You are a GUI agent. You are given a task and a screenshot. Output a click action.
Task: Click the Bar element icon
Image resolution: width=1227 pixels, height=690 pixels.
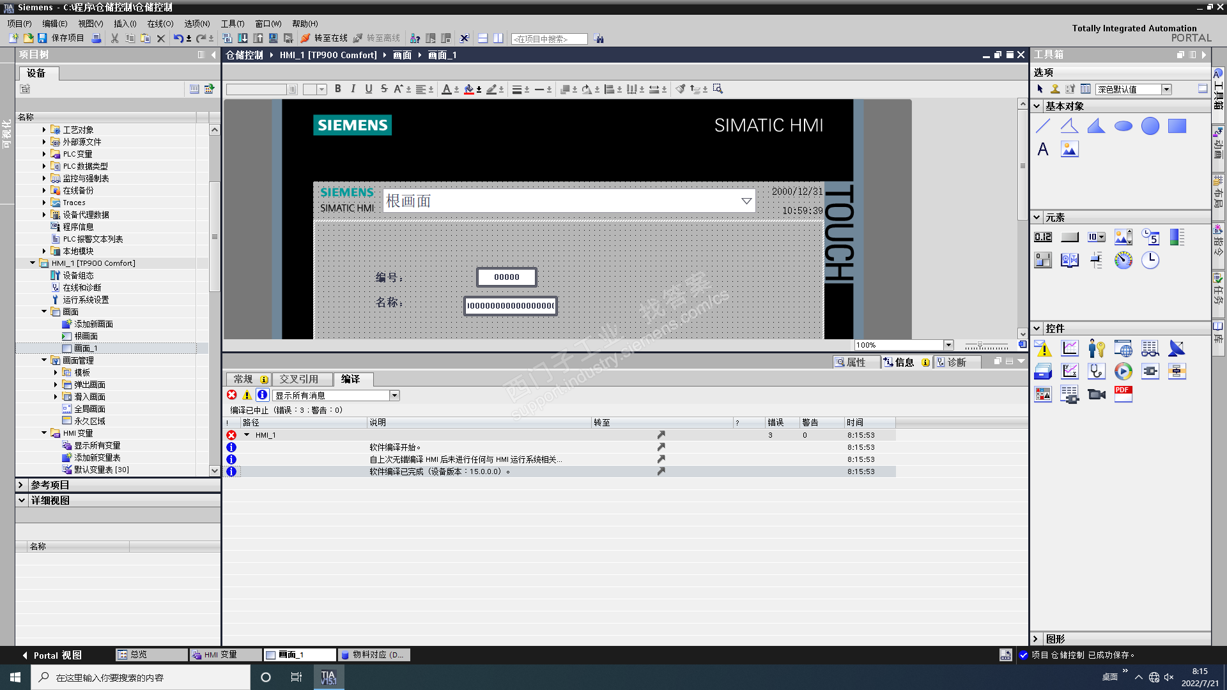pos(1177,237)
